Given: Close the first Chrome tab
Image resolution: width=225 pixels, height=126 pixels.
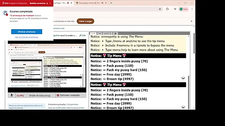Looking at the screenshot, I should point(71,3).
